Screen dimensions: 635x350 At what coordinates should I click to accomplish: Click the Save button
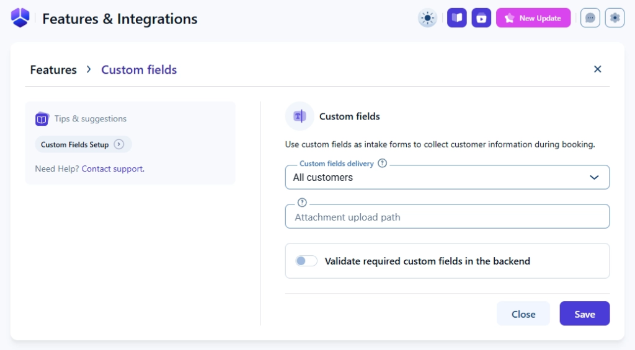(x=584, y=314)
